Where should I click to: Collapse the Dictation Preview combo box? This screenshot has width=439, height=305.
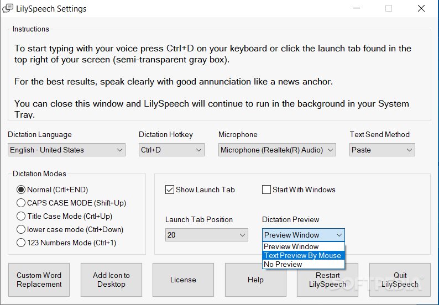pyautogui.click(x=304, y=235)
